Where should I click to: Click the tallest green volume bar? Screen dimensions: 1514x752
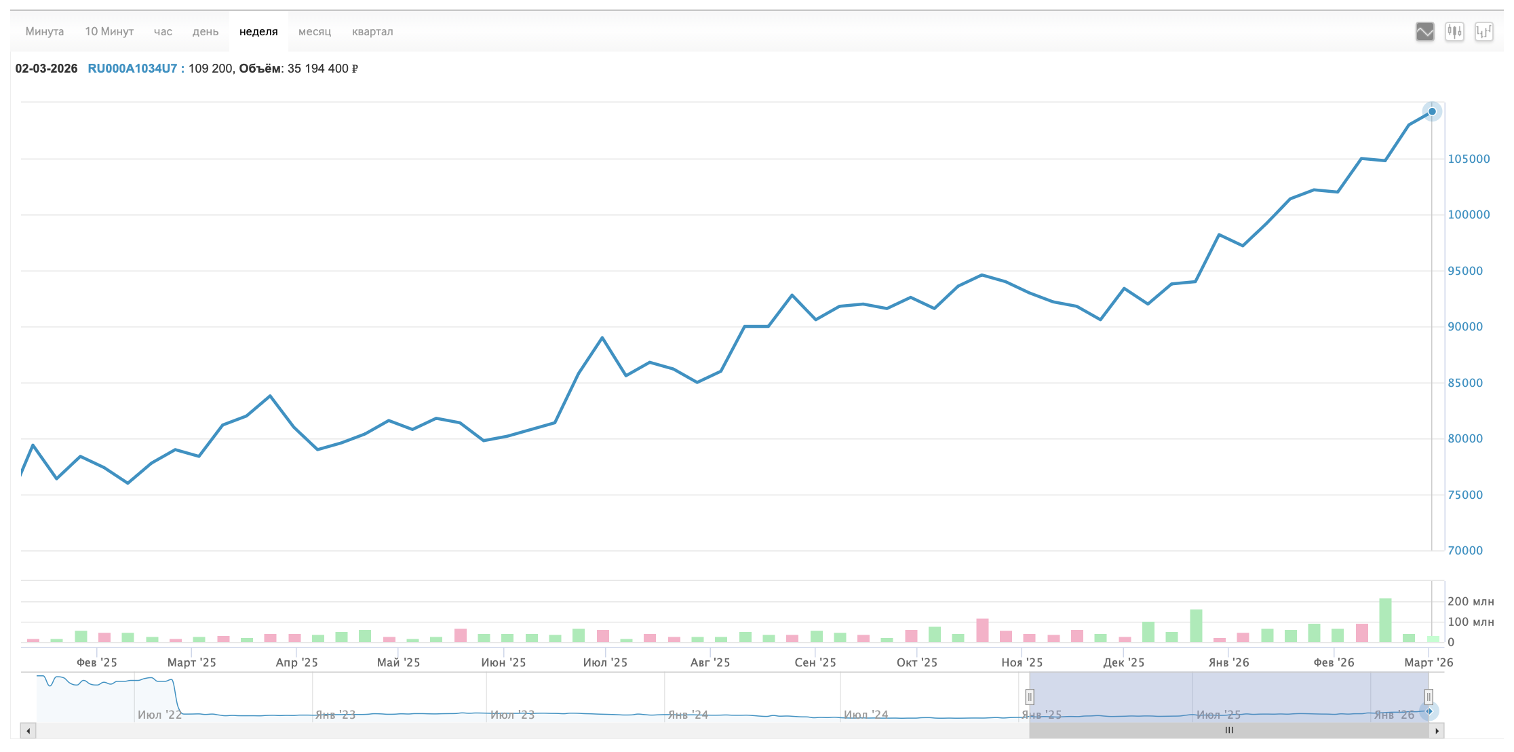coord(1385,620)
